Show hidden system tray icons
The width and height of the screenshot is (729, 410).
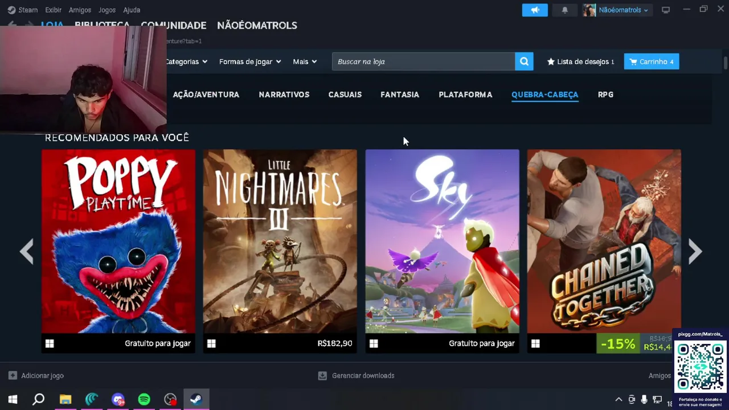619,400
